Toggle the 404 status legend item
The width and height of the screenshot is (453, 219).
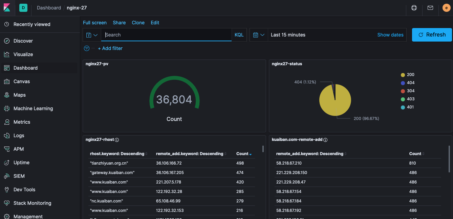tap(410, 83)
